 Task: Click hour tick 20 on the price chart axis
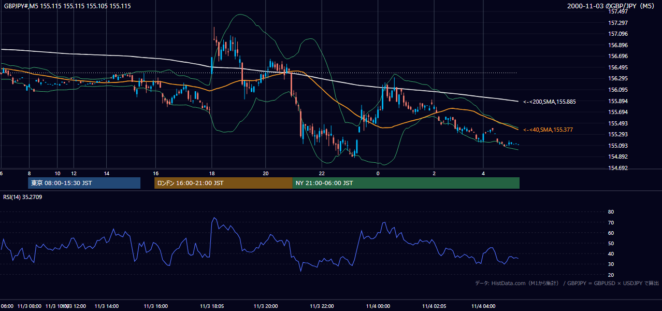coord(266,173)
